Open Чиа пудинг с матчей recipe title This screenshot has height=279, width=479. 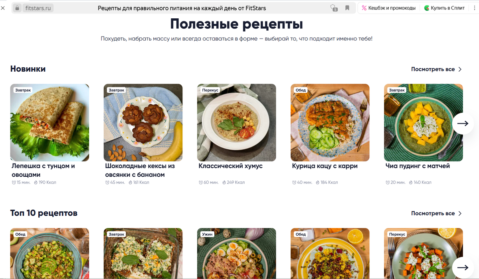point(418,166)
